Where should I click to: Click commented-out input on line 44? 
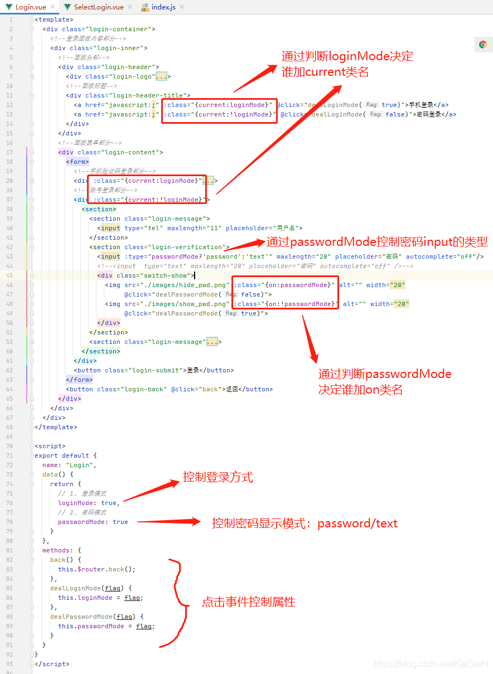pyautogui.click(x=255, y=266)
